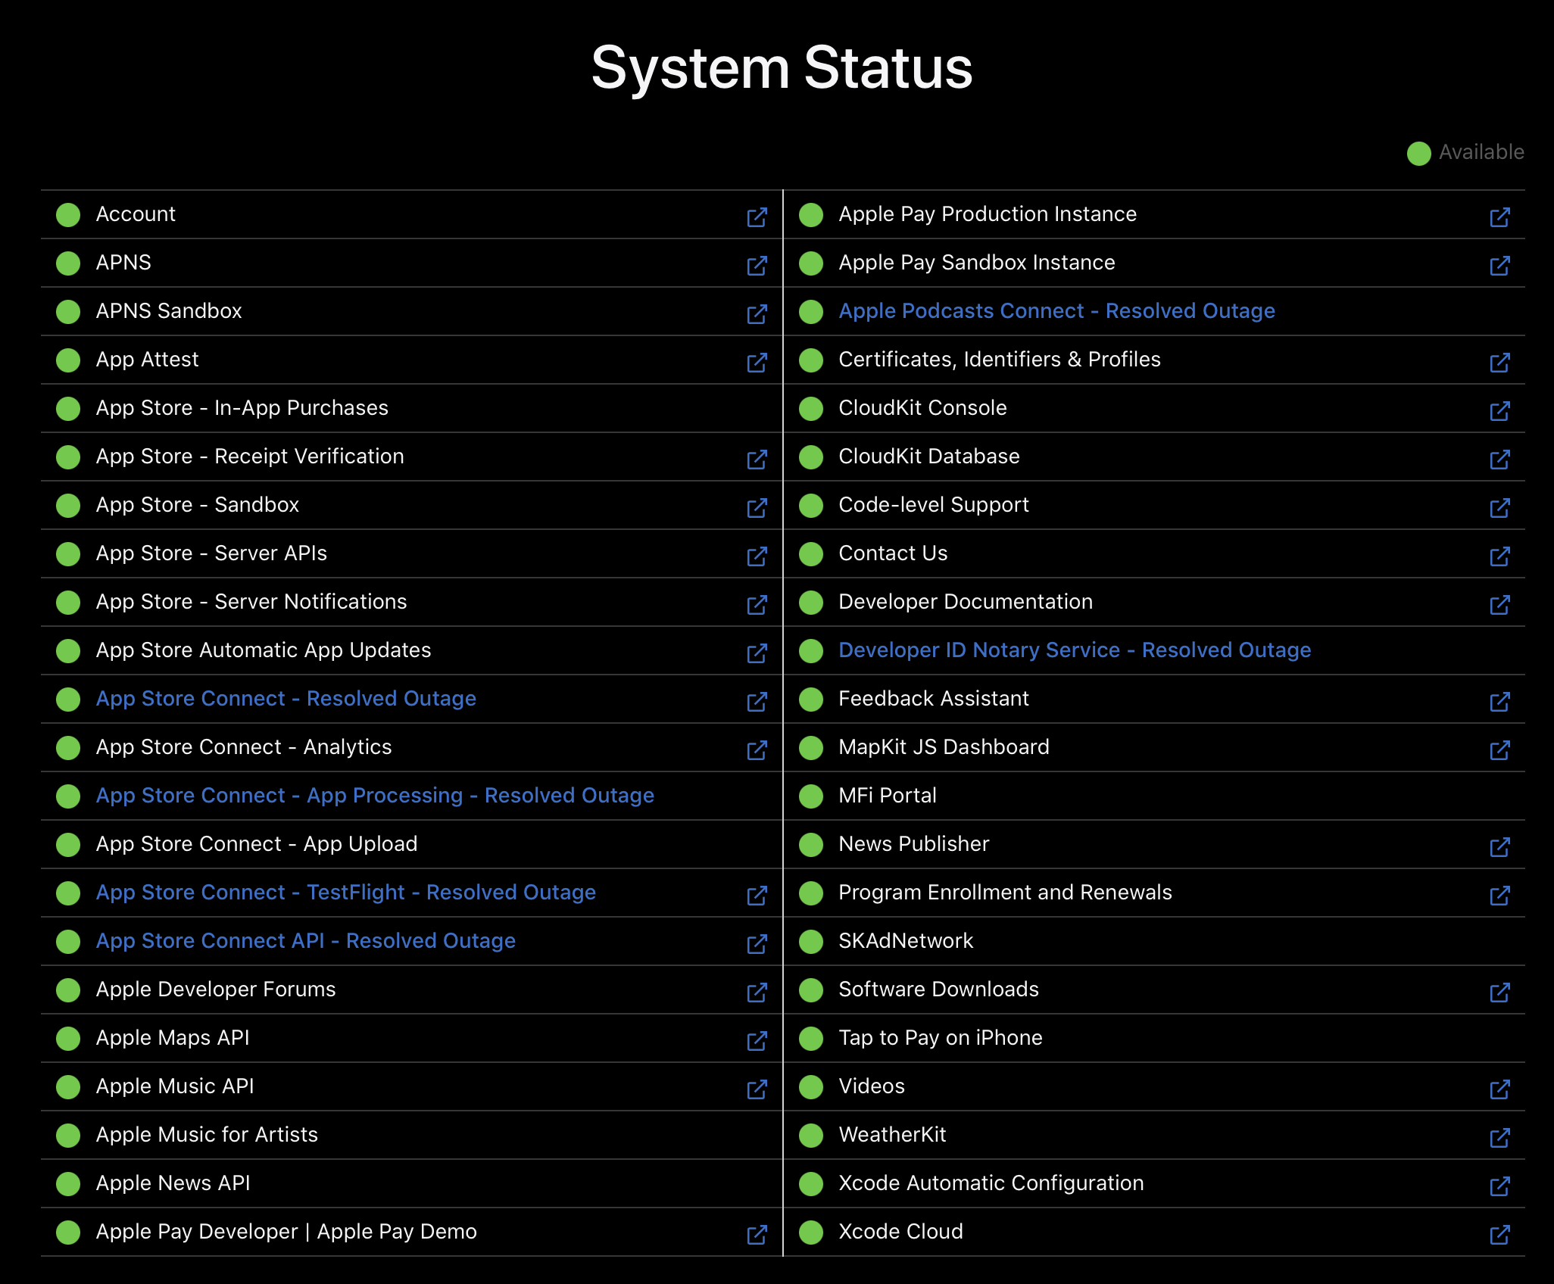The width and height of the screenshot is (1554, 1284).
Task: Click the green status dot next to SKAdNetwork
Action: click(x=811, y=941)
